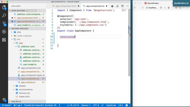The width and height of the screenshot is (190, 107).
Task: Click the feedback smiley in status bar
Action: [127, 105]
